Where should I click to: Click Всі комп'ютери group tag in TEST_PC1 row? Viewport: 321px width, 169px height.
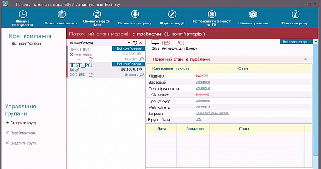click(x=129, y=64)
